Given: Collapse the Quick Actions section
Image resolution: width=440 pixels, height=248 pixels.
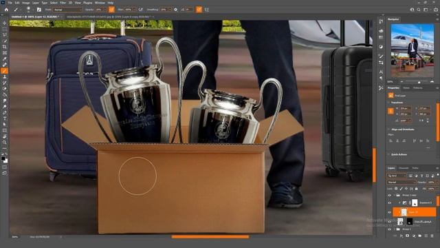Looking at the screenshot, I should tap(389, 154).
